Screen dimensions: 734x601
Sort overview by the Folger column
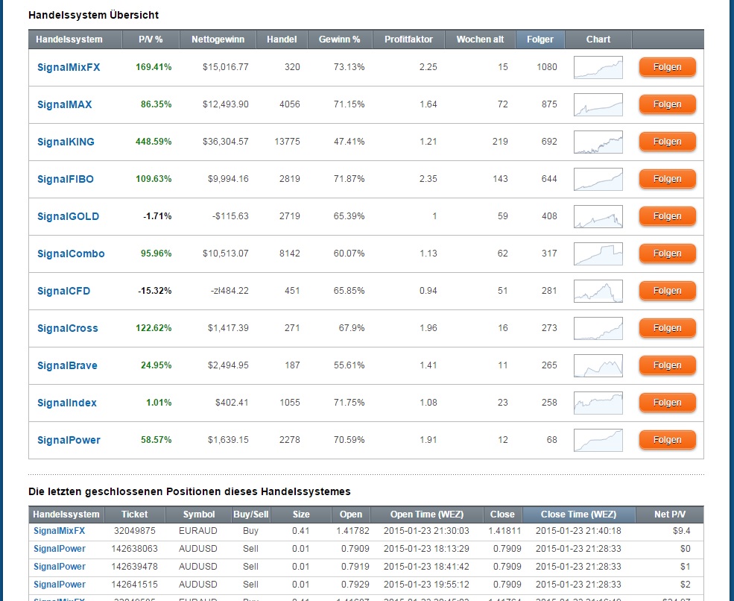540,40
